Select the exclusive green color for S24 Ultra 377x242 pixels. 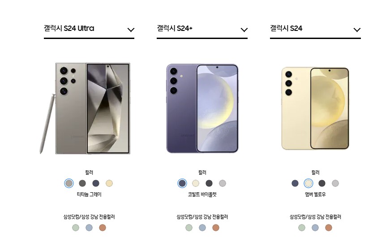pyautogui.click(x=76, y=228)
